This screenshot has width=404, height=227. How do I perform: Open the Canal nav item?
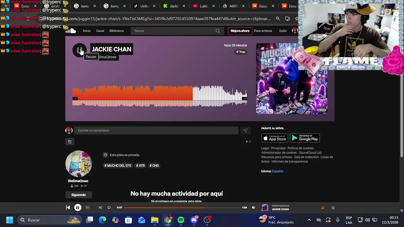click(x=100, y=31)
